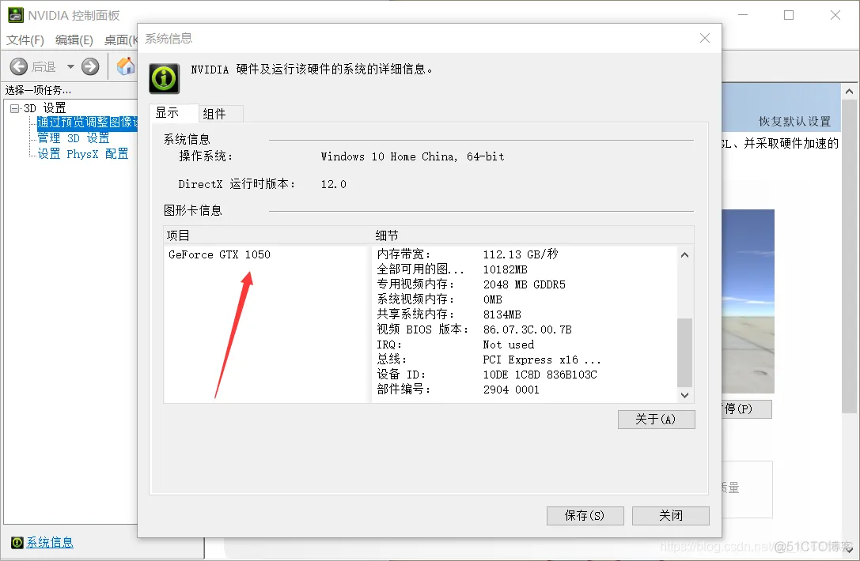Viewport: 860px width, 561px height.
Task: Open the 系统信息 link at bottom left
Action: click(50, 542)
